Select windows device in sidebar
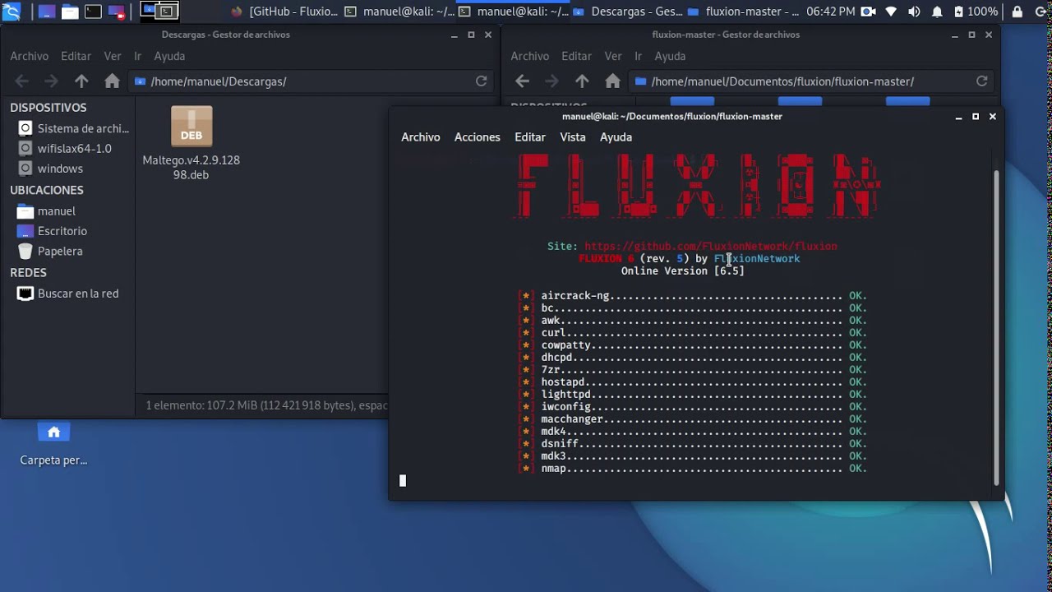The image size is (1052, 592). tap(51, 169)
